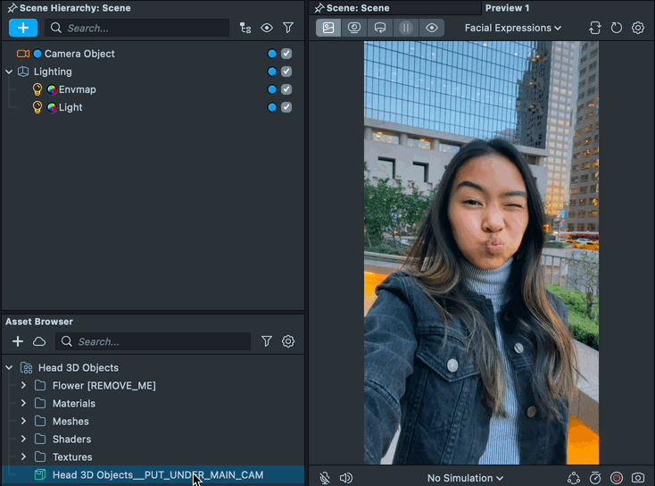
Task: Expand the Materials folder
Action: click(x=23, y=404)
